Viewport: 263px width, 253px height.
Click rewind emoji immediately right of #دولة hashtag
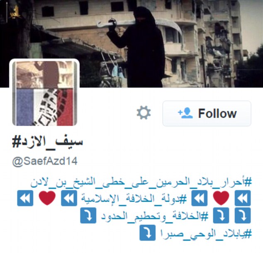tap(200, 198)
